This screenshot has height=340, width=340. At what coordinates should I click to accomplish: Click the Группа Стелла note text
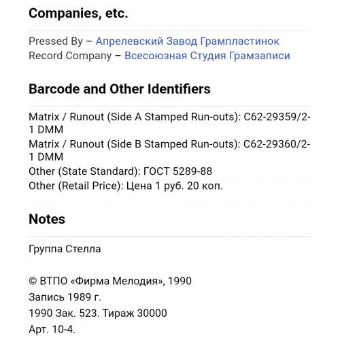65,249
